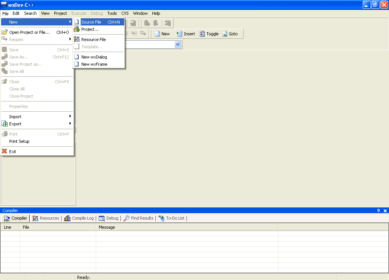
Task: Click the open folder icon beside Open Project
Action: [x=5, y=32]
